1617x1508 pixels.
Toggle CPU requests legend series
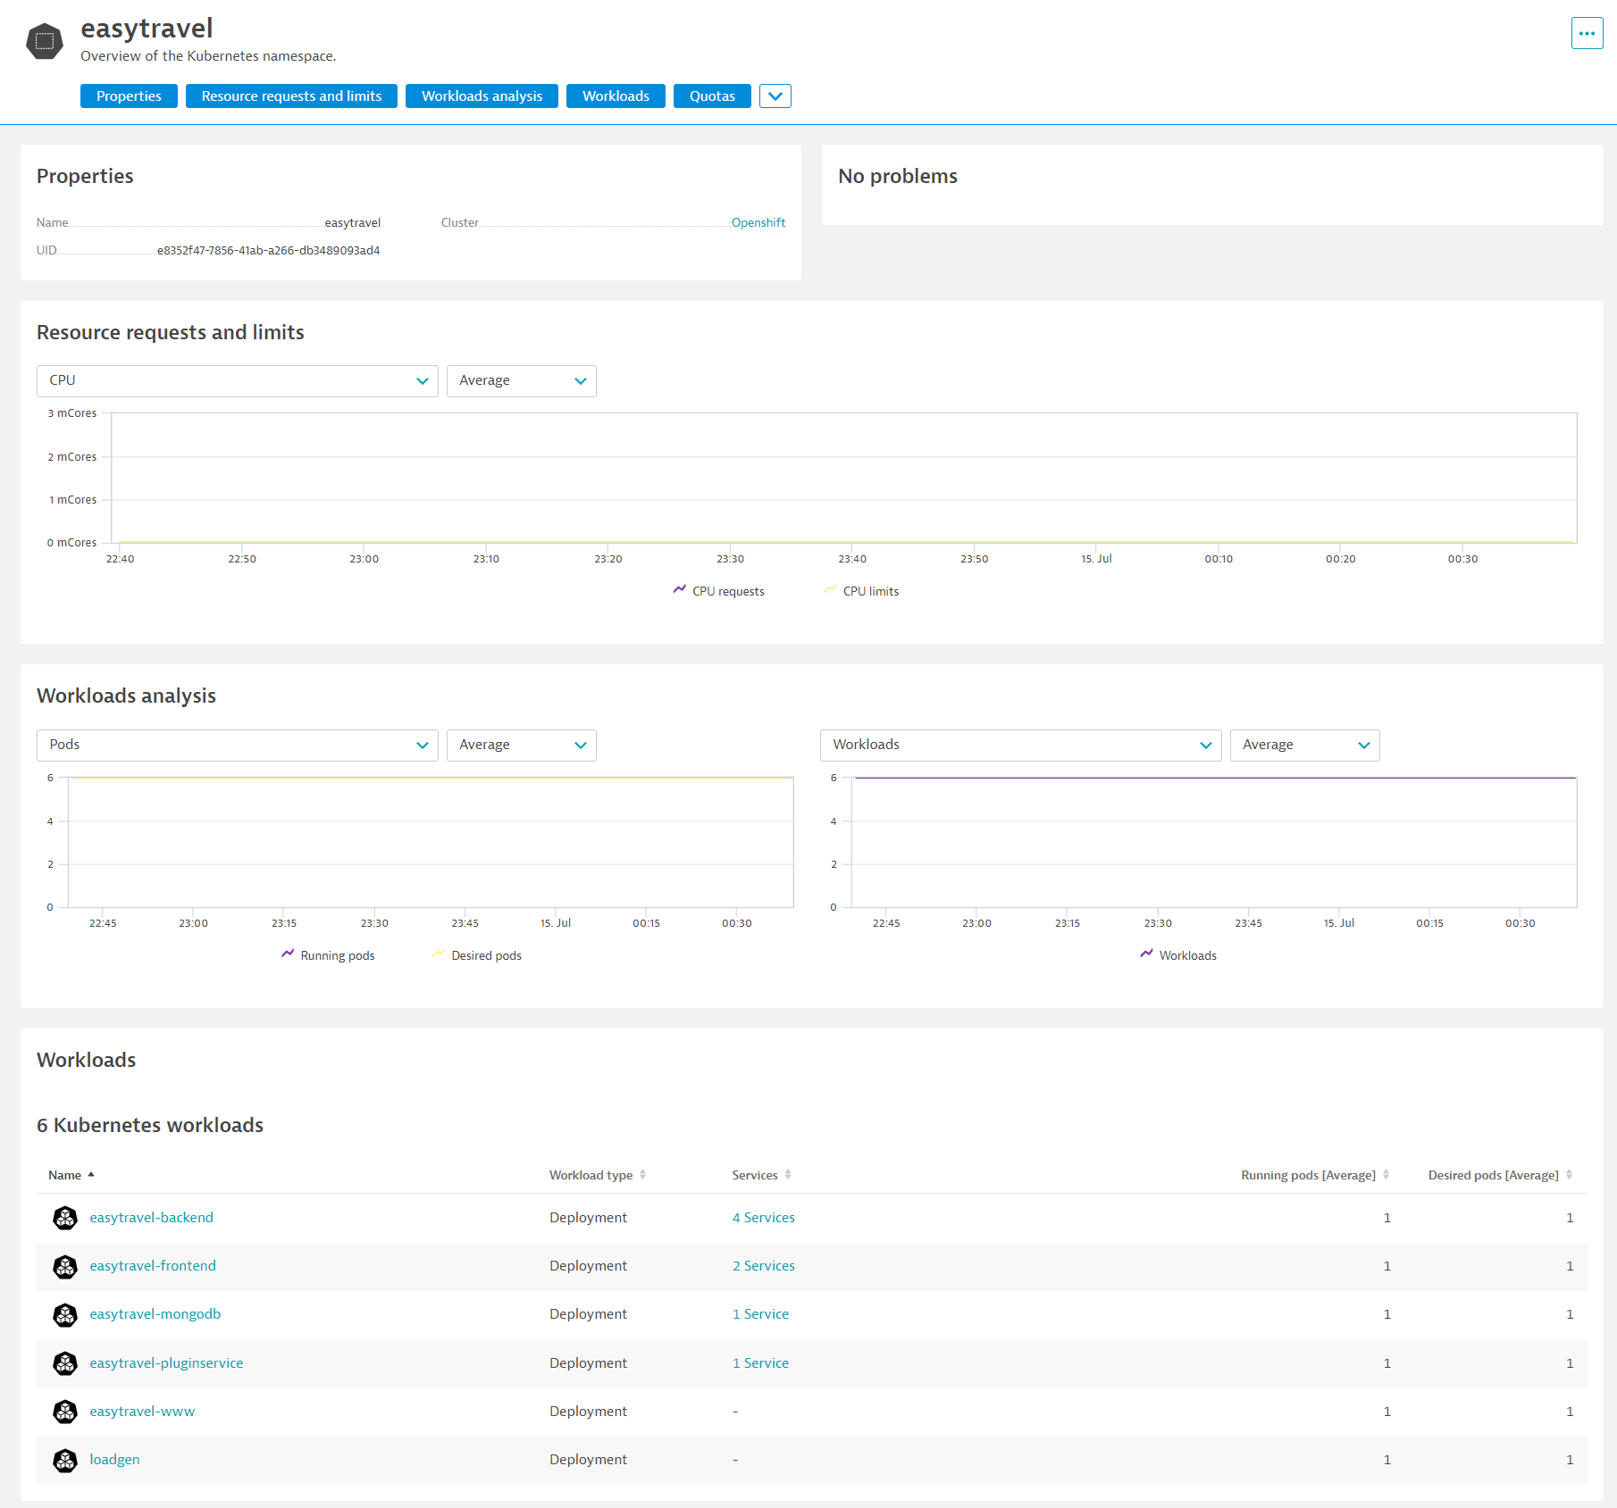click(x=719, y=591)
